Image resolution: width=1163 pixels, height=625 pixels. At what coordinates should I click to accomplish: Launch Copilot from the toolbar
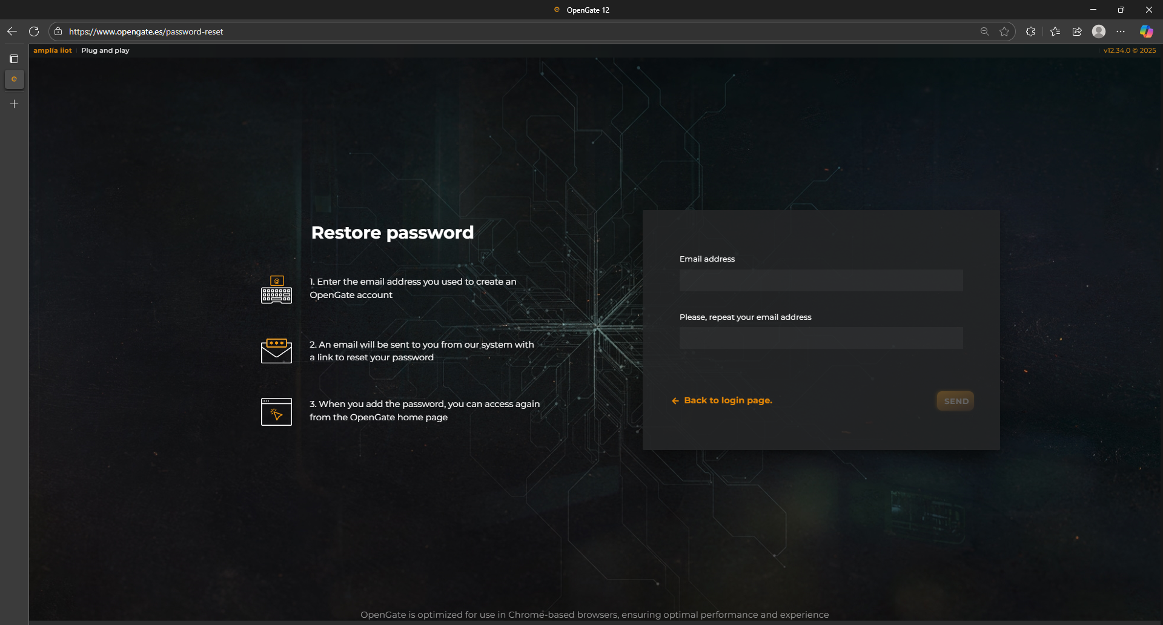click(1146, 31)
